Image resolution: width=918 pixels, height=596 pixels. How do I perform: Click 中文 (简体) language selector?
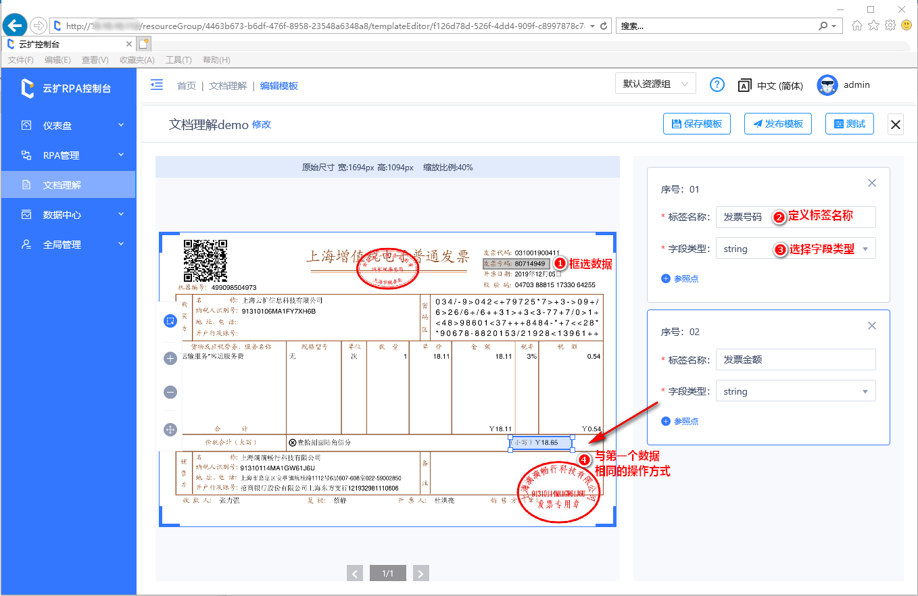pos(780,86)
